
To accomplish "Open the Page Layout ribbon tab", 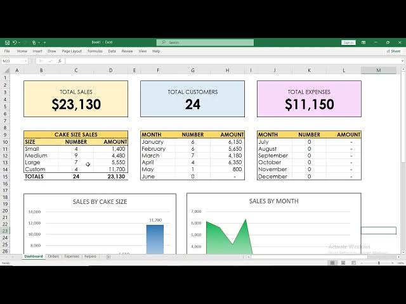I will 72,51.
